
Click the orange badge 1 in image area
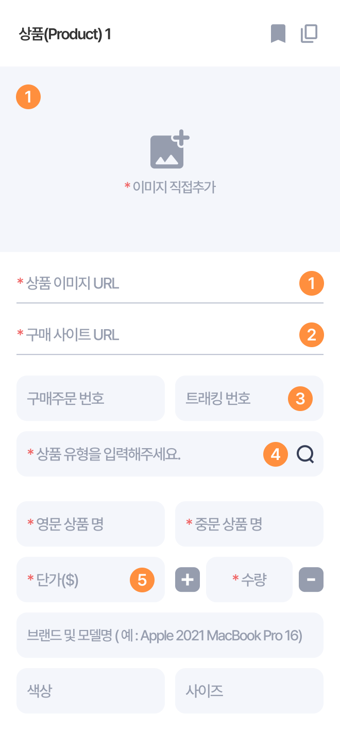click(28, 97)
